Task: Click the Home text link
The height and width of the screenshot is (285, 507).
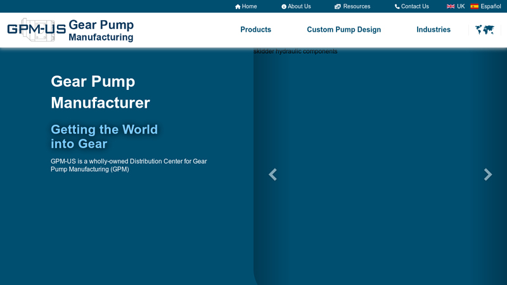Action: 250,6
